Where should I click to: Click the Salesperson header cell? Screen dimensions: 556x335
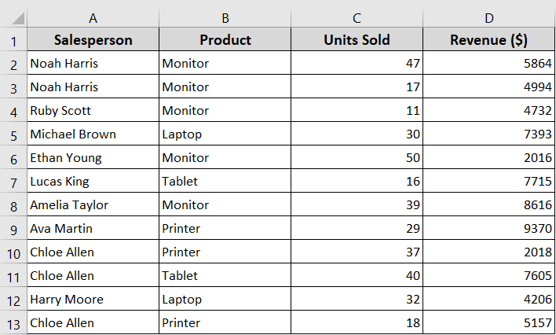[93, 39]
